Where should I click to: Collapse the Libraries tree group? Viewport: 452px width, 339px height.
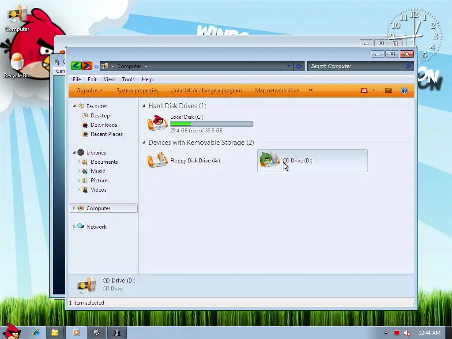pos(74,152)
